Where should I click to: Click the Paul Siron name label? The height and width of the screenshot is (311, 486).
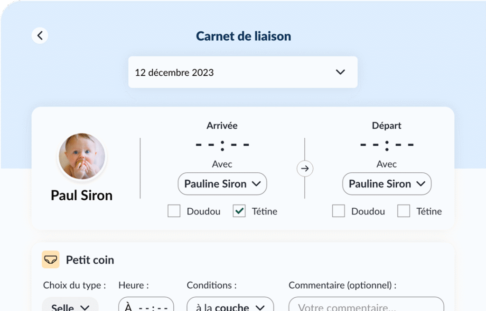[82, 195]
